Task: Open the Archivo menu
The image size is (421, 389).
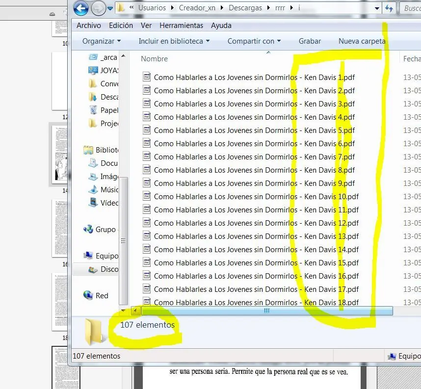Action: pyautogui.click(x=89, y=26)
